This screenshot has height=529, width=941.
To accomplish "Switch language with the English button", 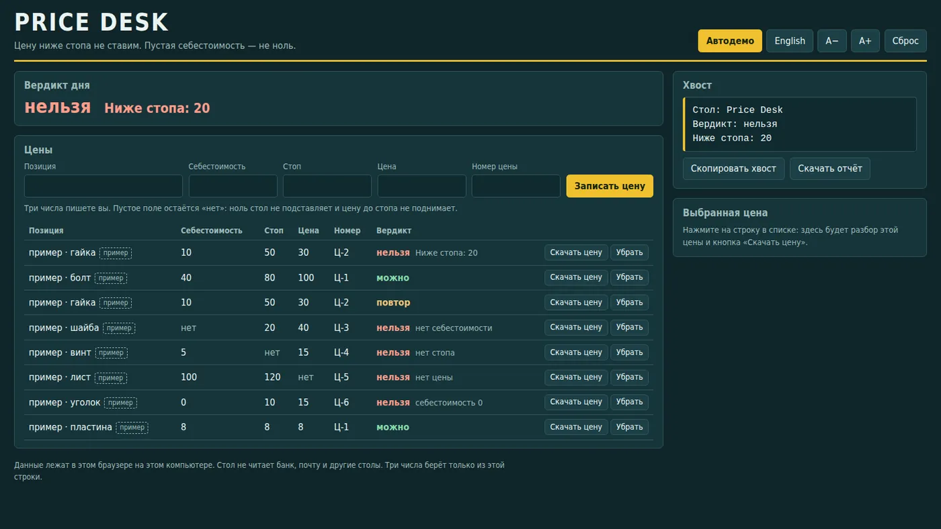I will click(790, 41).
